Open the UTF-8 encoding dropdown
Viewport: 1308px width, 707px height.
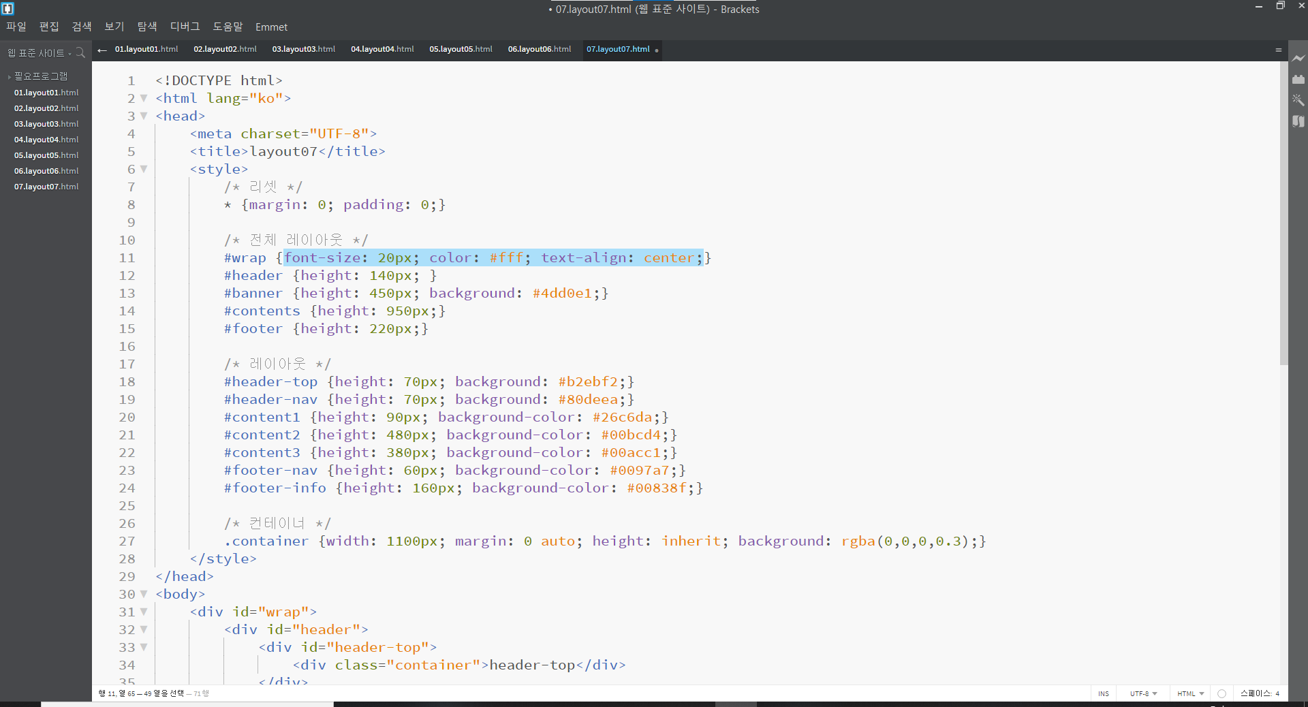pyautogui.click(x=1143, y=693)
